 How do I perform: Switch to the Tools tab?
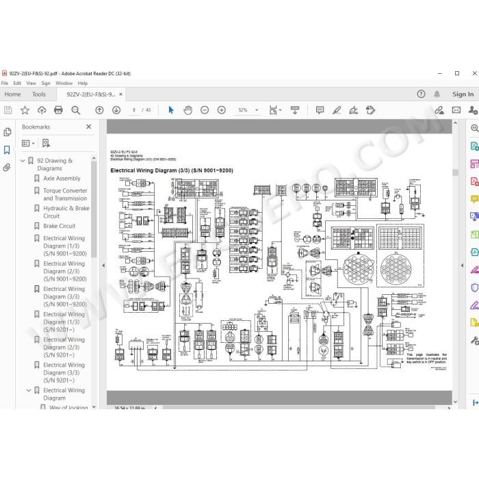coord(39,94)
